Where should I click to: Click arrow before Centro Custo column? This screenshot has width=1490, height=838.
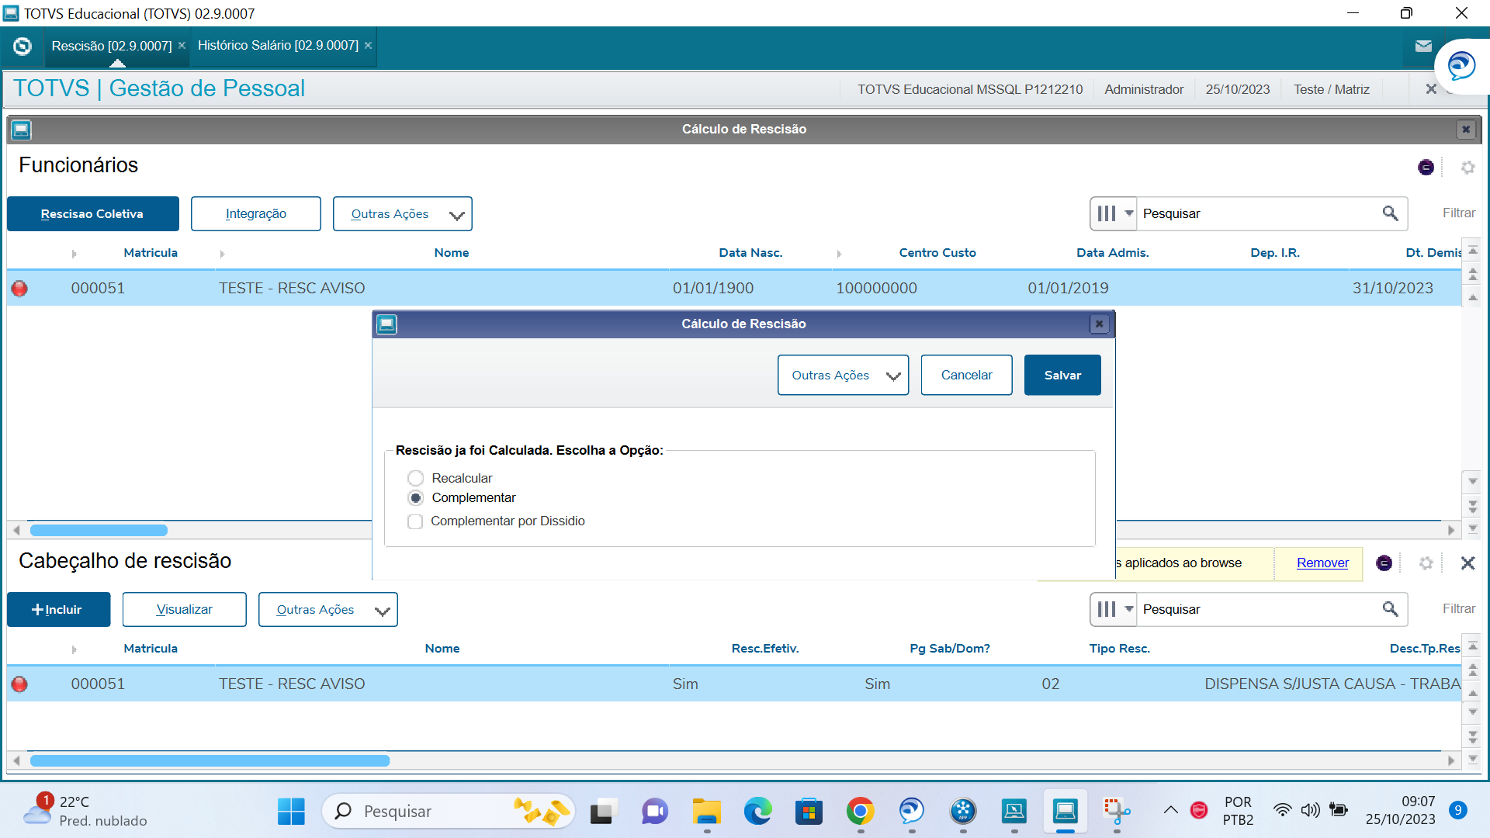pos(839,254)
